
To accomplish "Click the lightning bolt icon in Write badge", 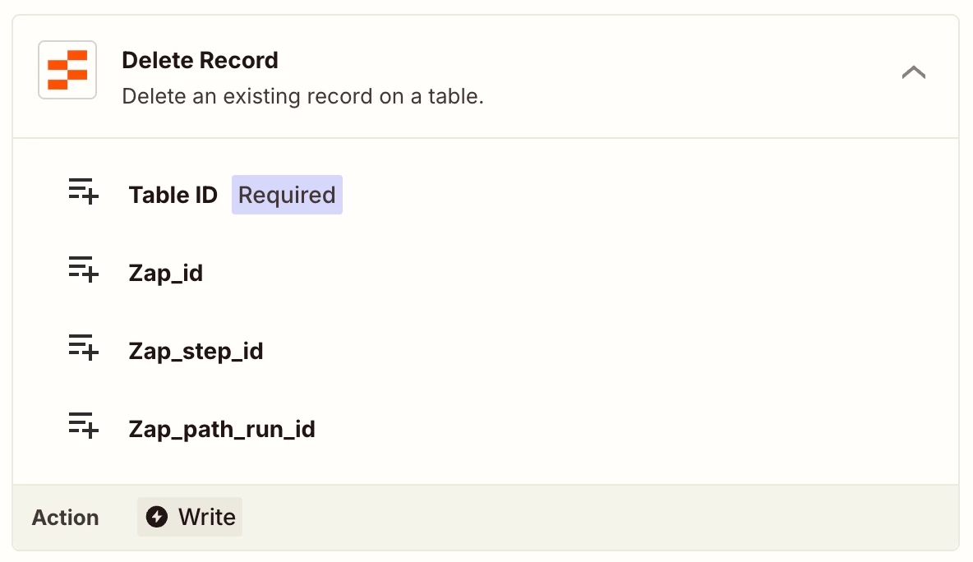I will click(x=157, y=517).
